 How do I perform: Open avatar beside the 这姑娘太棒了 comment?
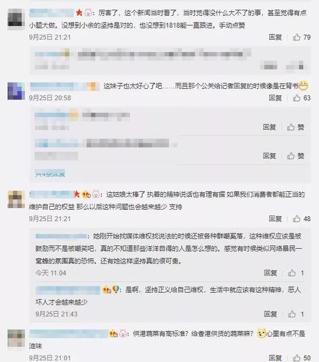[x=16, y=199]
